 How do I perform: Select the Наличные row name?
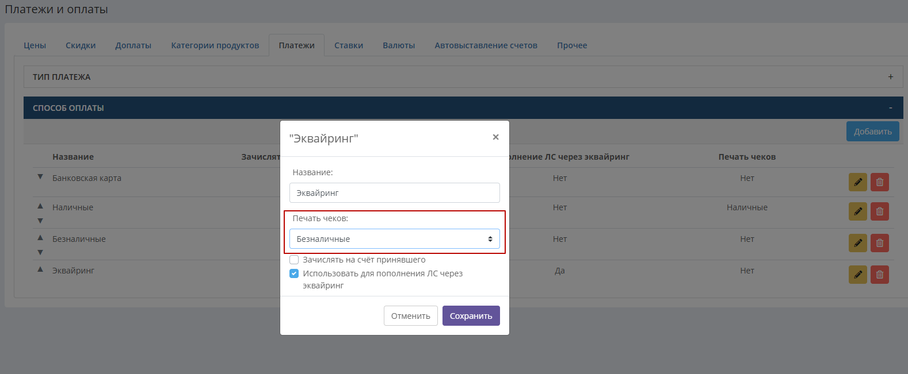coord(73,207)
